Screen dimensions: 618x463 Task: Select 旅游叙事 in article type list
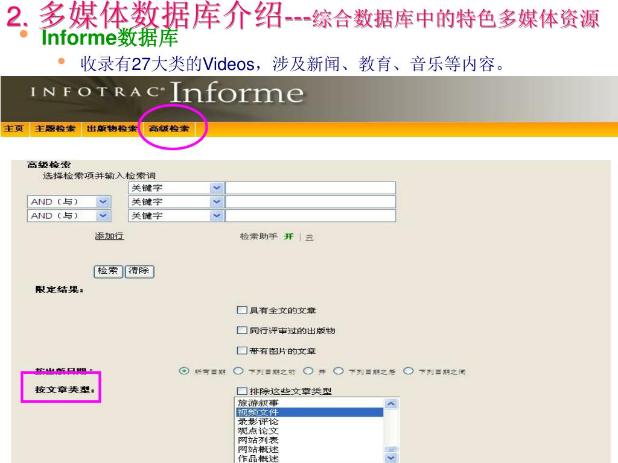click(x=310, y=403)
